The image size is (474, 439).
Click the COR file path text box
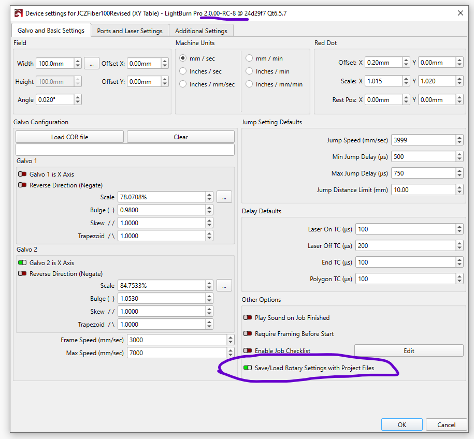pyautogui.click(x=125, y=150)
